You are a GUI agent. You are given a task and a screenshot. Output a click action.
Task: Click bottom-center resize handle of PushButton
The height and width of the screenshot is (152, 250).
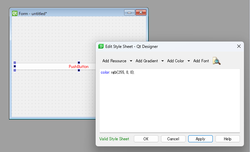79,70
